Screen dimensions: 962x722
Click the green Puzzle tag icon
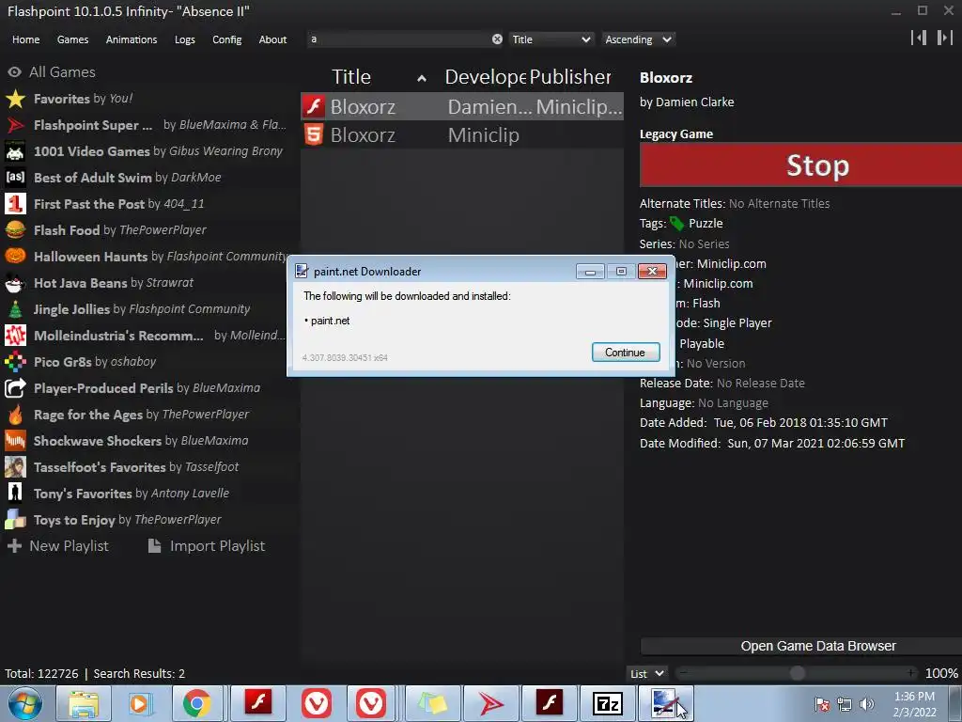(x=676, y=224)
